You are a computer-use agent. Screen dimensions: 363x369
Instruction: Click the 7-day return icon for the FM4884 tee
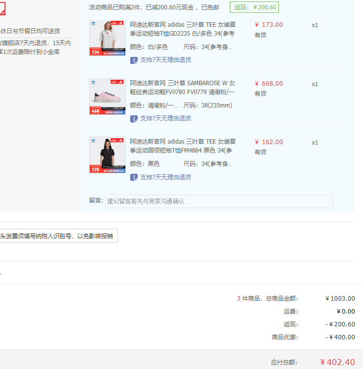point(134,177)
